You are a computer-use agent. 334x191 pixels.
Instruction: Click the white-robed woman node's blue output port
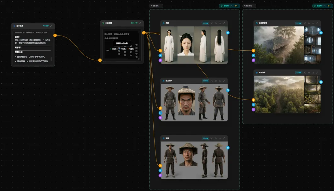click(228, 33)
